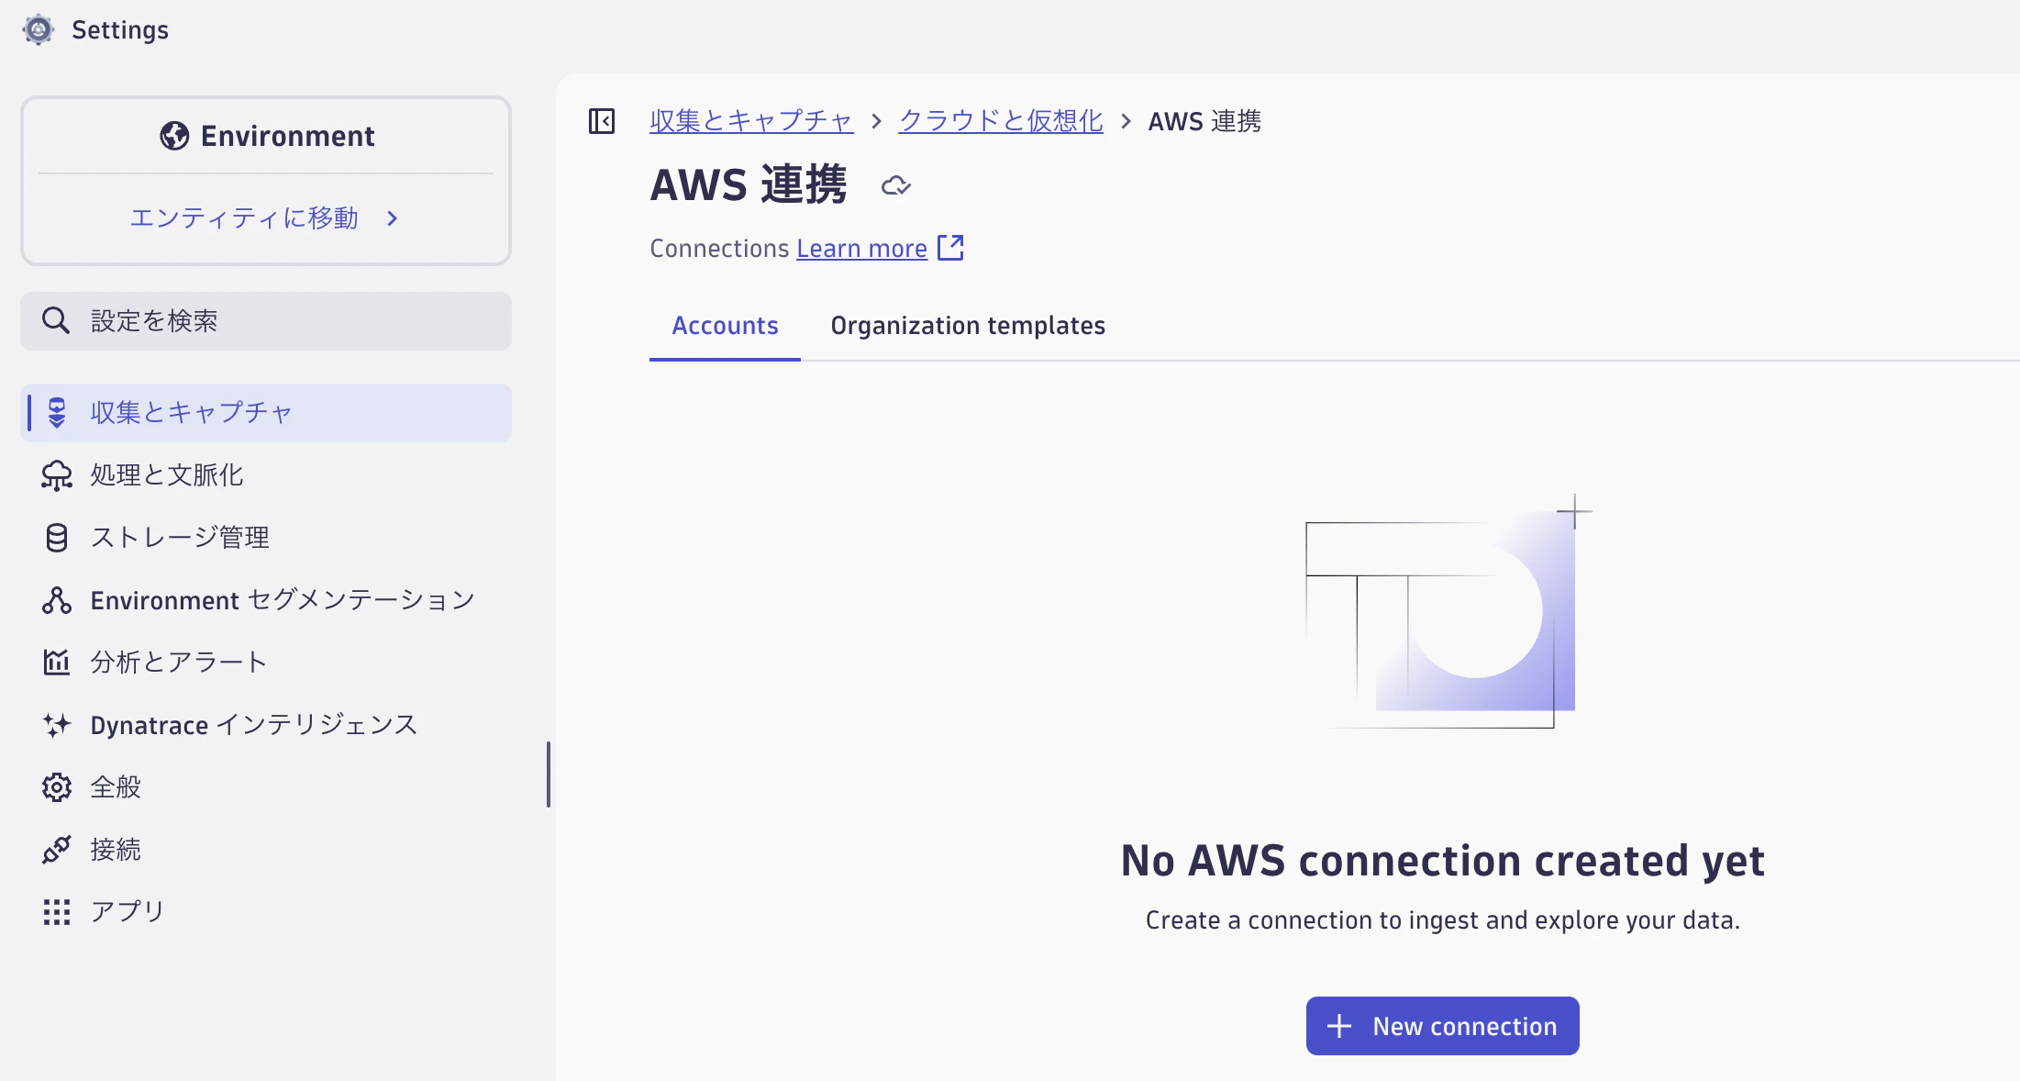Click the sidebar vertical scrollbar

(549, 775)
